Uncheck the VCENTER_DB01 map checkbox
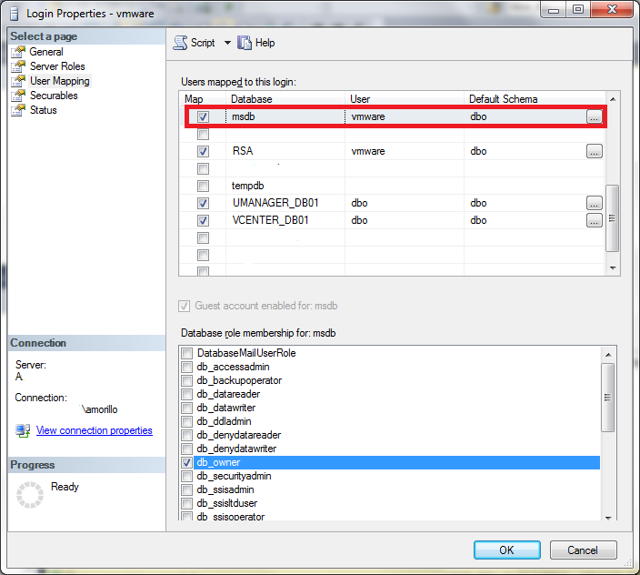640x575 pixels. click(203, 220)
